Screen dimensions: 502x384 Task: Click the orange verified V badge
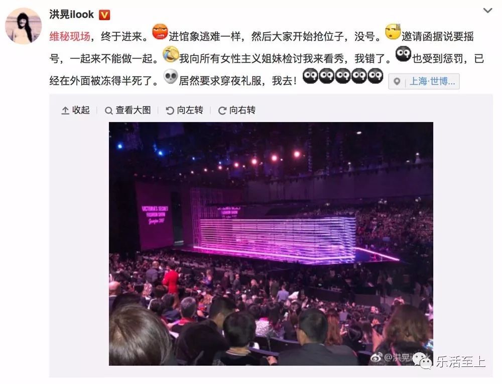(104, 15)
